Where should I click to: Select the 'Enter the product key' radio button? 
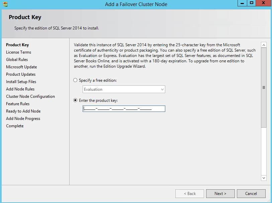[75, 100]
